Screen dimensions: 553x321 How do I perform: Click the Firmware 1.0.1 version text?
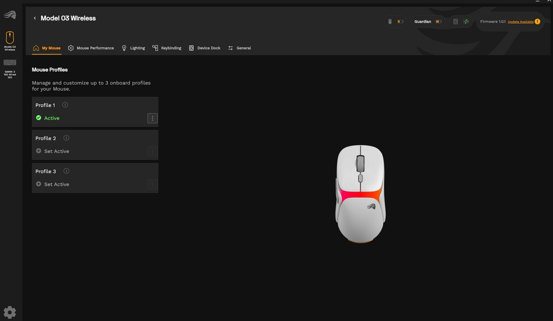tap(493, 22)
